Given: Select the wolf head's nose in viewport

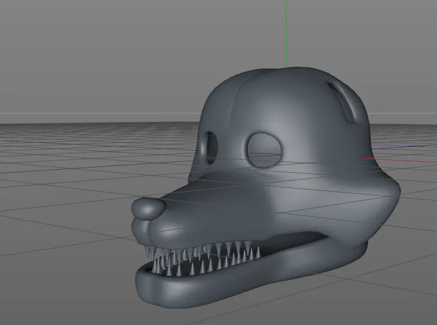Looking at the screenshot, I should (x=149, y=209).
